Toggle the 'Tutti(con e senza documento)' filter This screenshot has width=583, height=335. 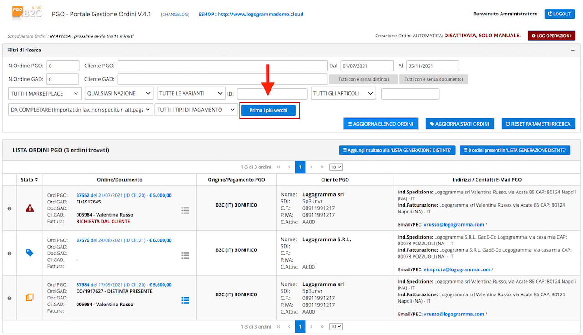[434, 79]
